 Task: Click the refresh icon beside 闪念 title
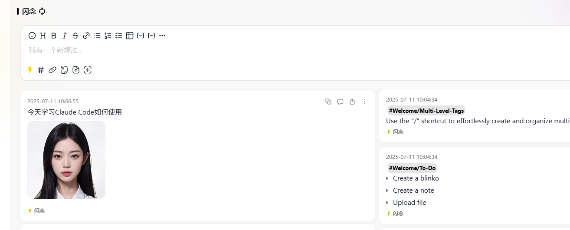pyautogui.click(x=42, y=11)
